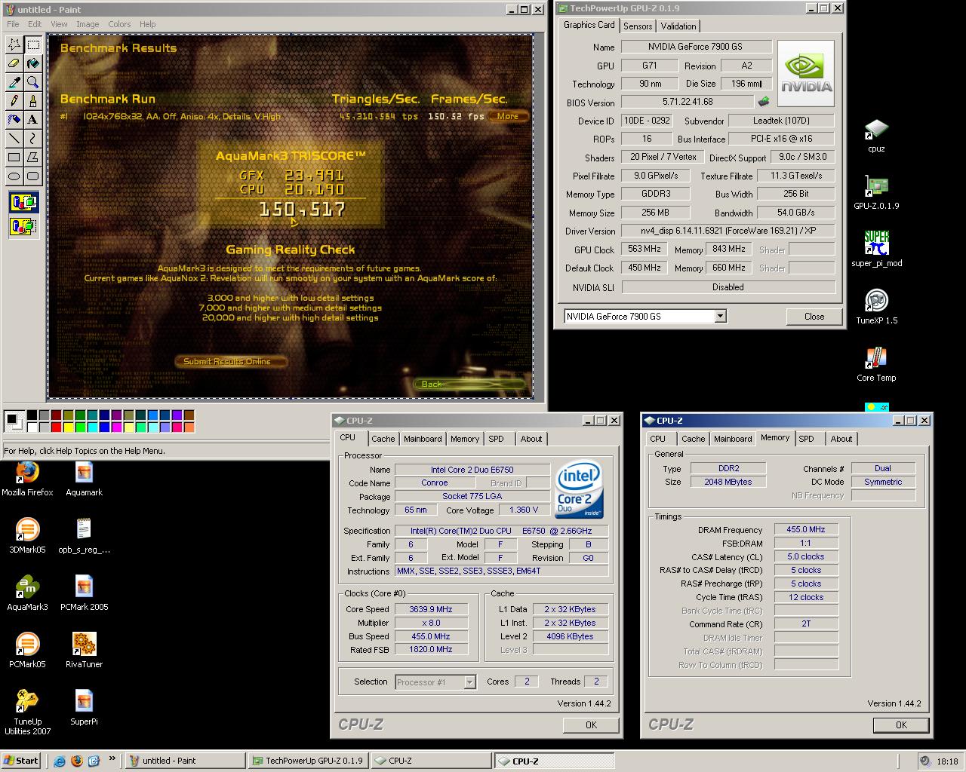Click OK in the Memory tab CPU-Z window
The width and height of the screenshot is (966, 772).
[901, 725]
